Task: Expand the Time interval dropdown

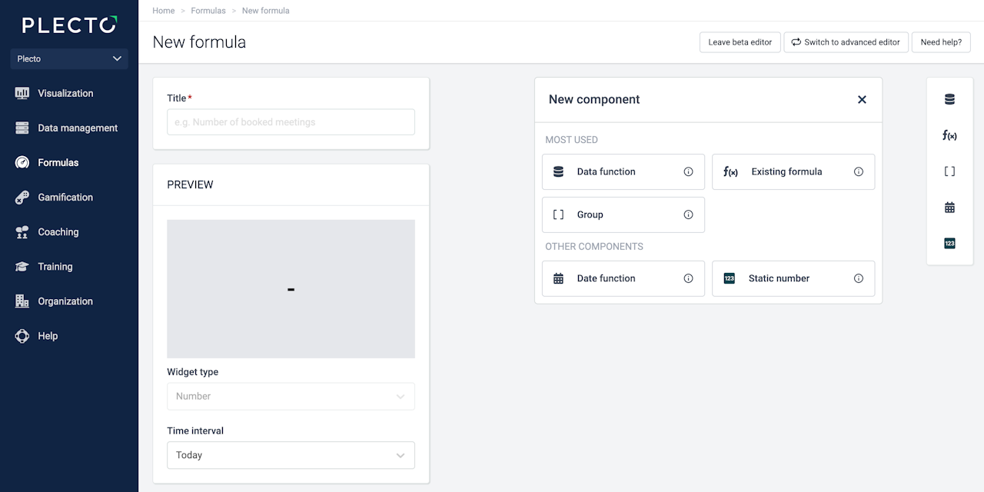Action: tap(291, 455)
